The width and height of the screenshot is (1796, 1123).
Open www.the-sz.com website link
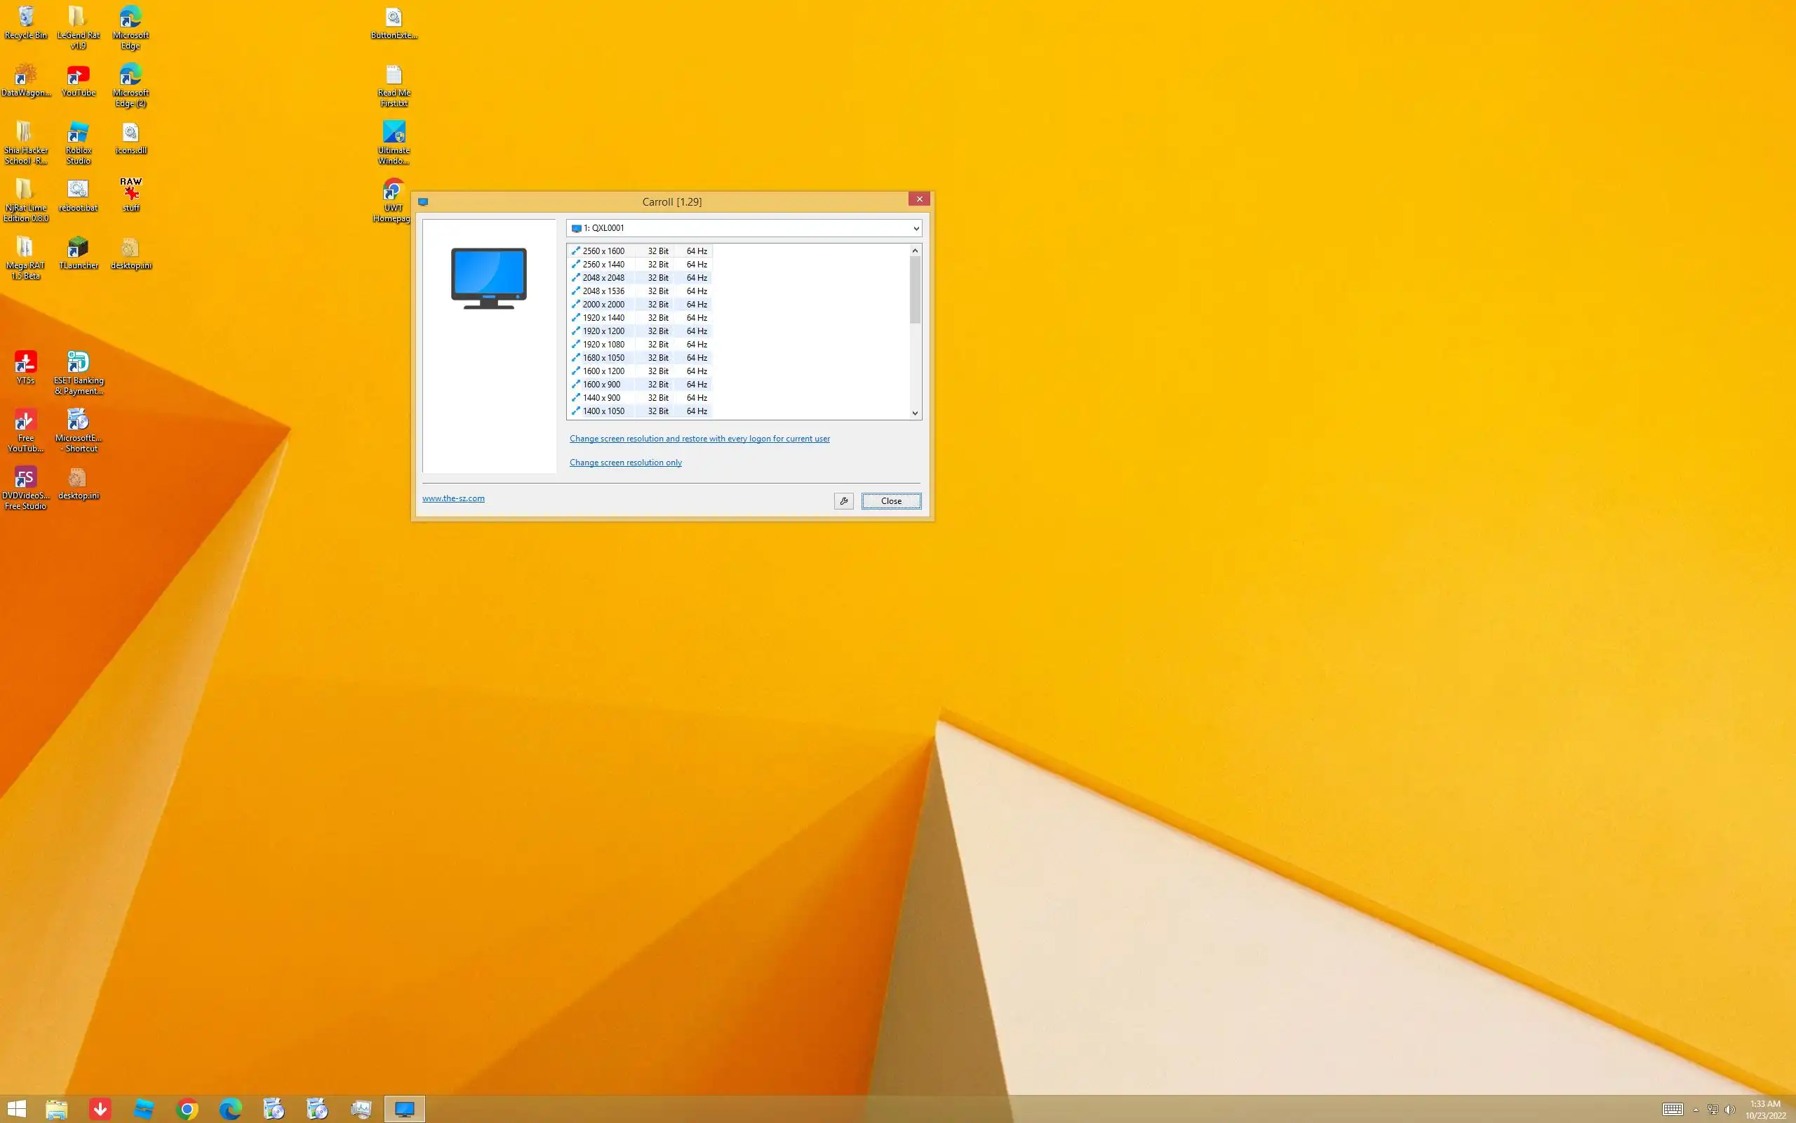pos(453,498)
